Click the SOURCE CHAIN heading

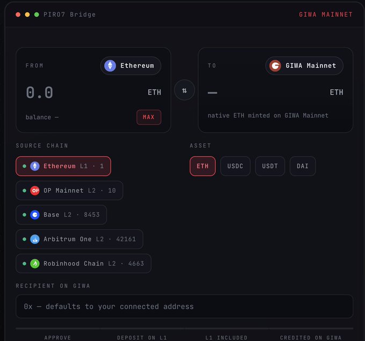coord(42,146)
